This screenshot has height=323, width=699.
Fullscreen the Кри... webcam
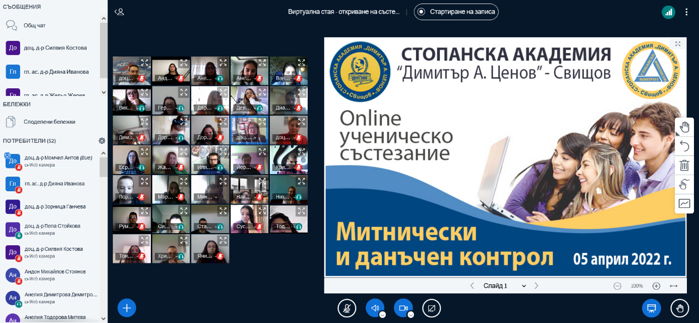pos(302,151)
